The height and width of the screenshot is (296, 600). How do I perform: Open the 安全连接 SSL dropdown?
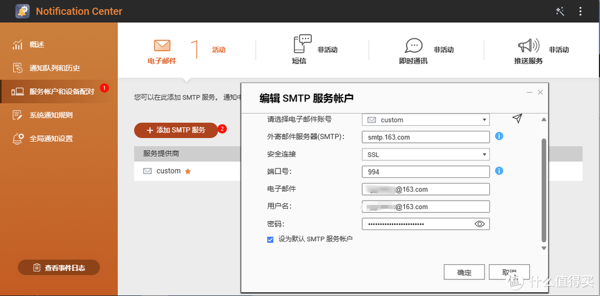pyautogui.click(x=426, y=155)
